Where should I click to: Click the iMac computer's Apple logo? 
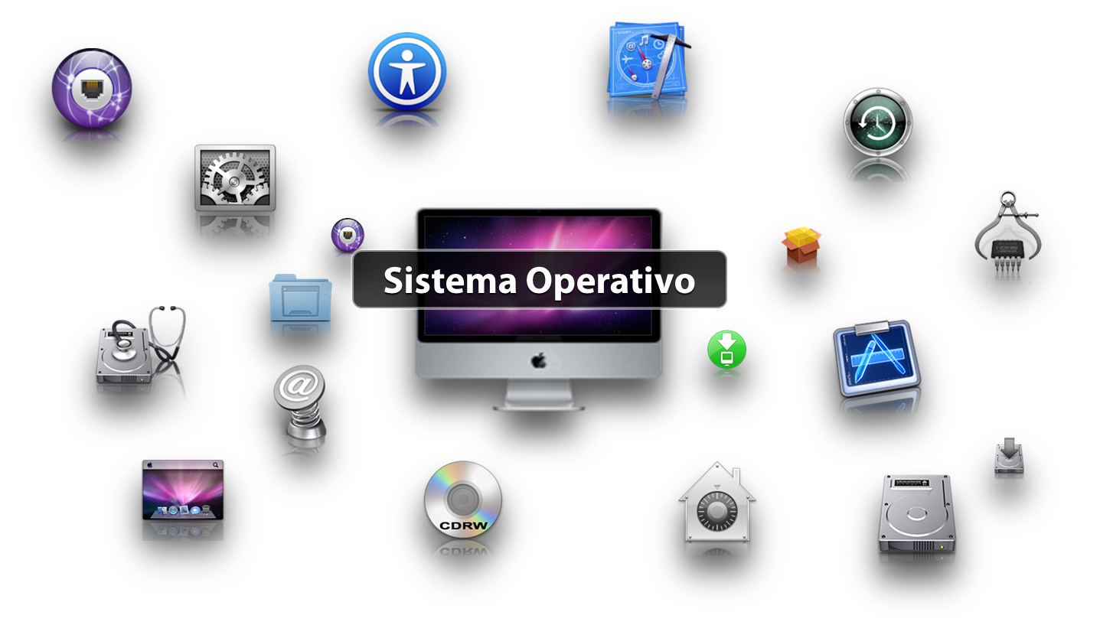click(x=539, y=360)
